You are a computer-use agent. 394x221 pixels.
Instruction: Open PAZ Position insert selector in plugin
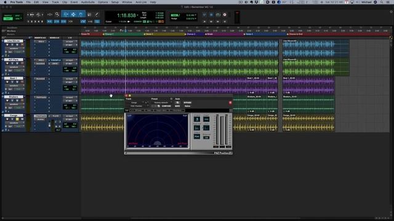pyautogui.click(x=137, y=106)
